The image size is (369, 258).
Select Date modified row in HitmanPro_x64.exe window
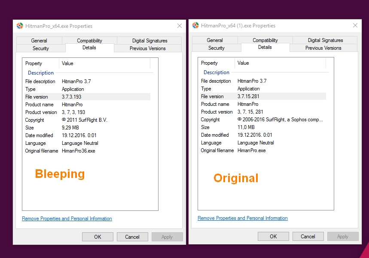tap(88, 135)
